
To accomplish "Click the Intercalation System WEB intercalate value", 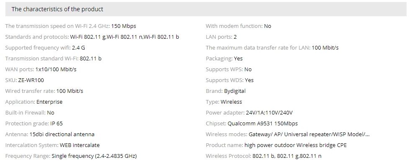I will (80, 145).
